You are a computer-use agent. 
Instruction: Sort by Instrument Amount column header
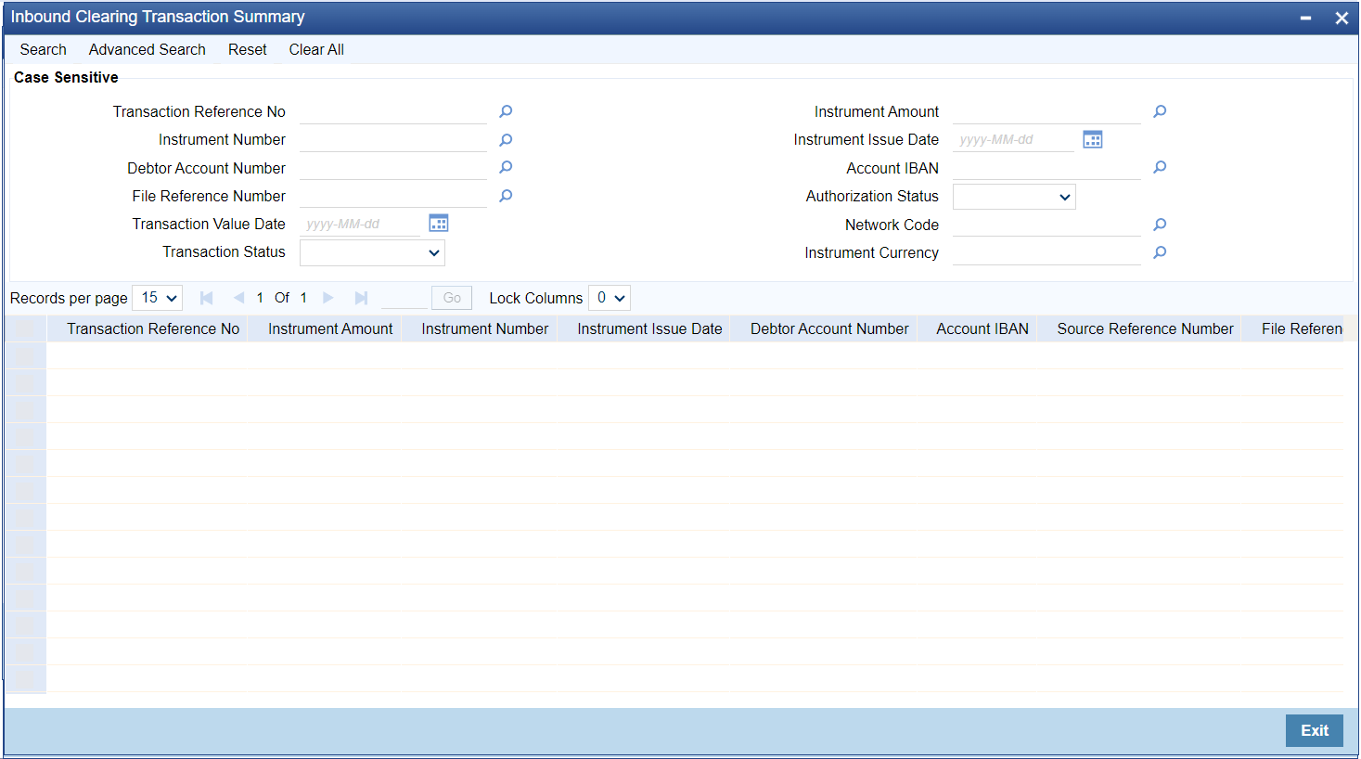coord(330,328)
